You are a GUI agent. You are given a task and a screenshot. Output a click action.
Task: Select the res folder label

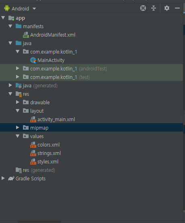coord(26,94)
